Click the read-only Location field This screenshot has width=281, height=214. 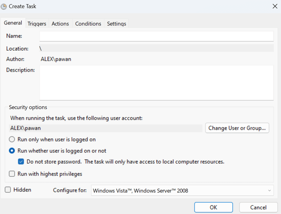156,49
